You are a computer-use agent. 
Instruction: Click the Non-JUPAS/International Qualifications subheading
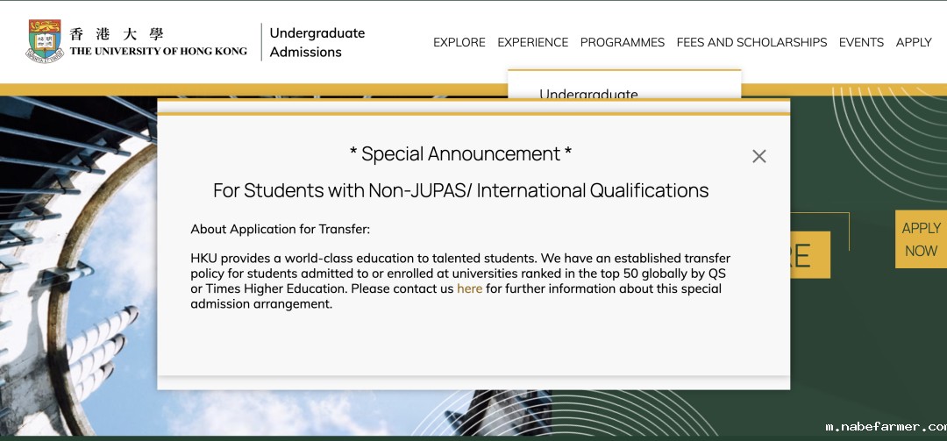tap(460, 190)
